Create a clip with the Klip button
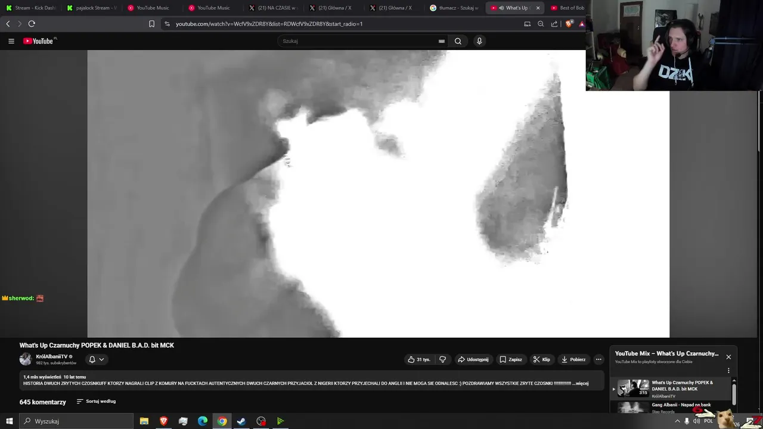 click(x=542, y=359)
